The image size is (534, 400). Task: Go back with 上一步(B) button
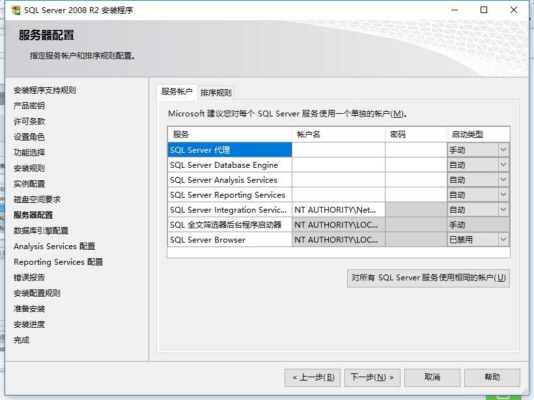pyautogui.click(x=313, y=377)
